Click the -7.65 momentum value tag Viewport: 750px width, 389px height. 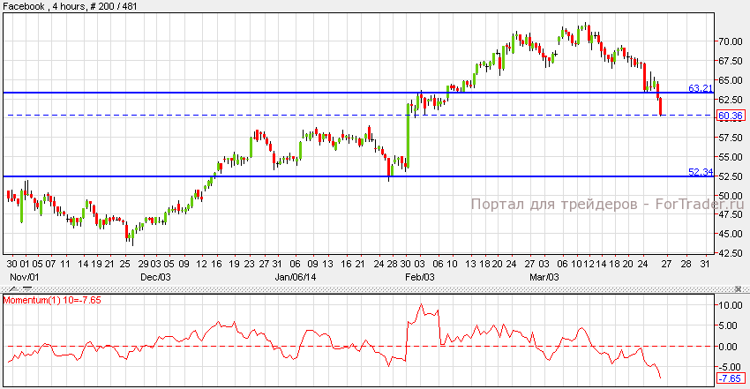(730, 378)
